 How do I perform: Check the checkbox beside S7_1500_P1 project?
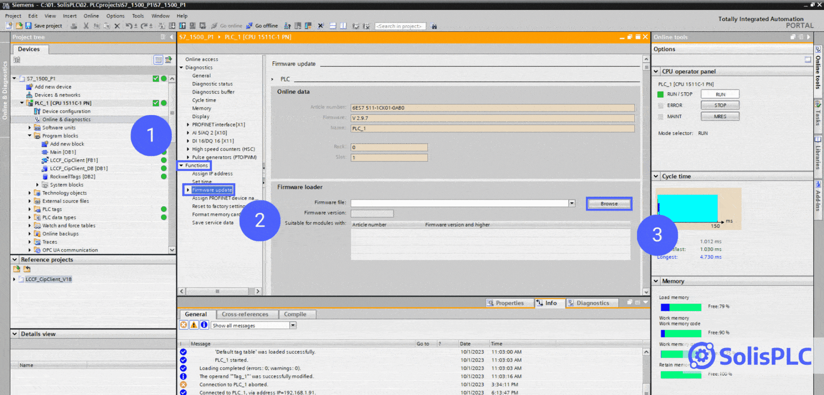[155, 79]
